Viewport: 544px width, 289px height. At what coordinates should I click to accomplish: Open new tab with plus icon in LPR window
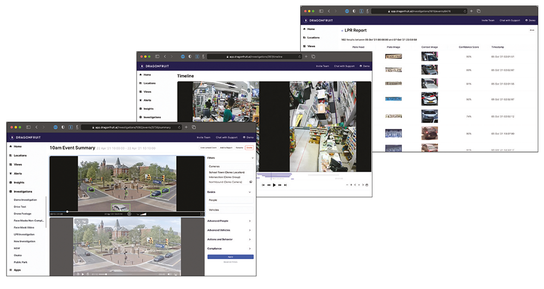point(471,11)
